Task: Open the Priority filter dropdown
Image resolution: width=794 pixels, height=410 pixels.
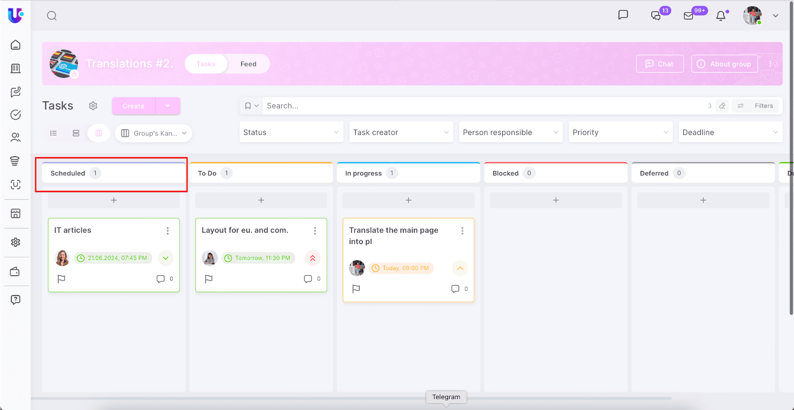Action: 620,132
